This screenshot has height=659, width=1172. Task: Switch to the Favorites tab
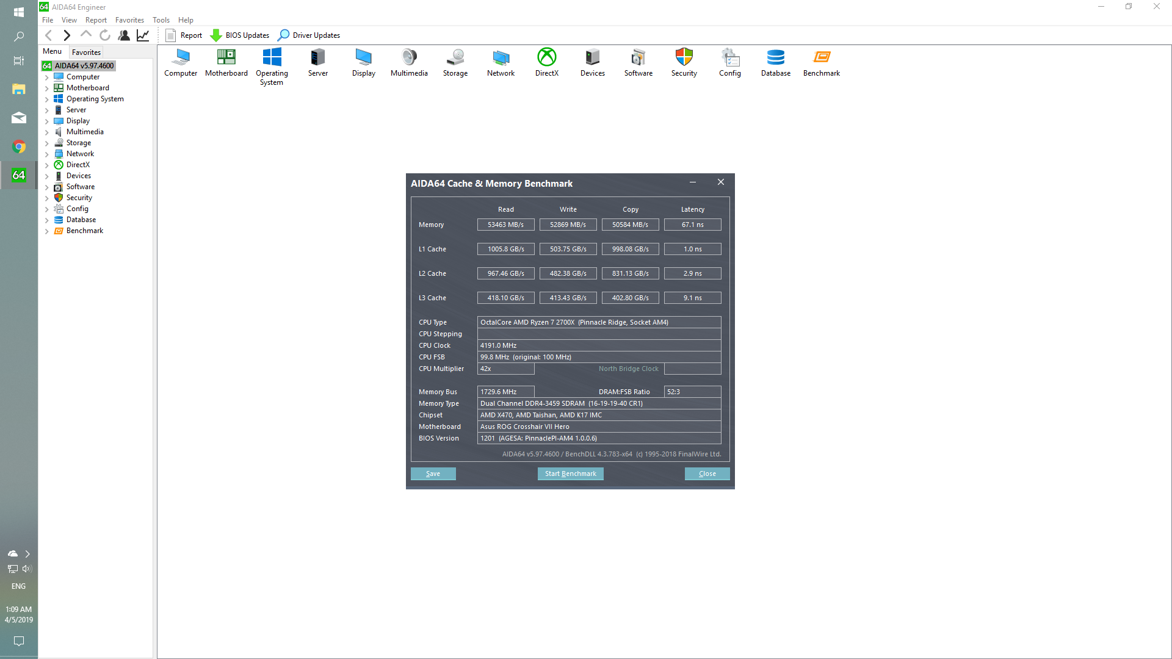point(86,52)
